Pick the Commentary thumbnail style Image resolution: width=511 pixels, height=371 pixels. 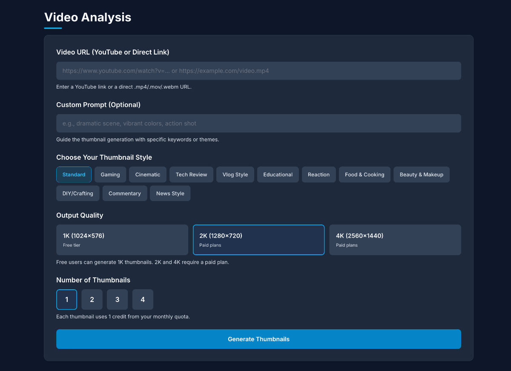124,193
